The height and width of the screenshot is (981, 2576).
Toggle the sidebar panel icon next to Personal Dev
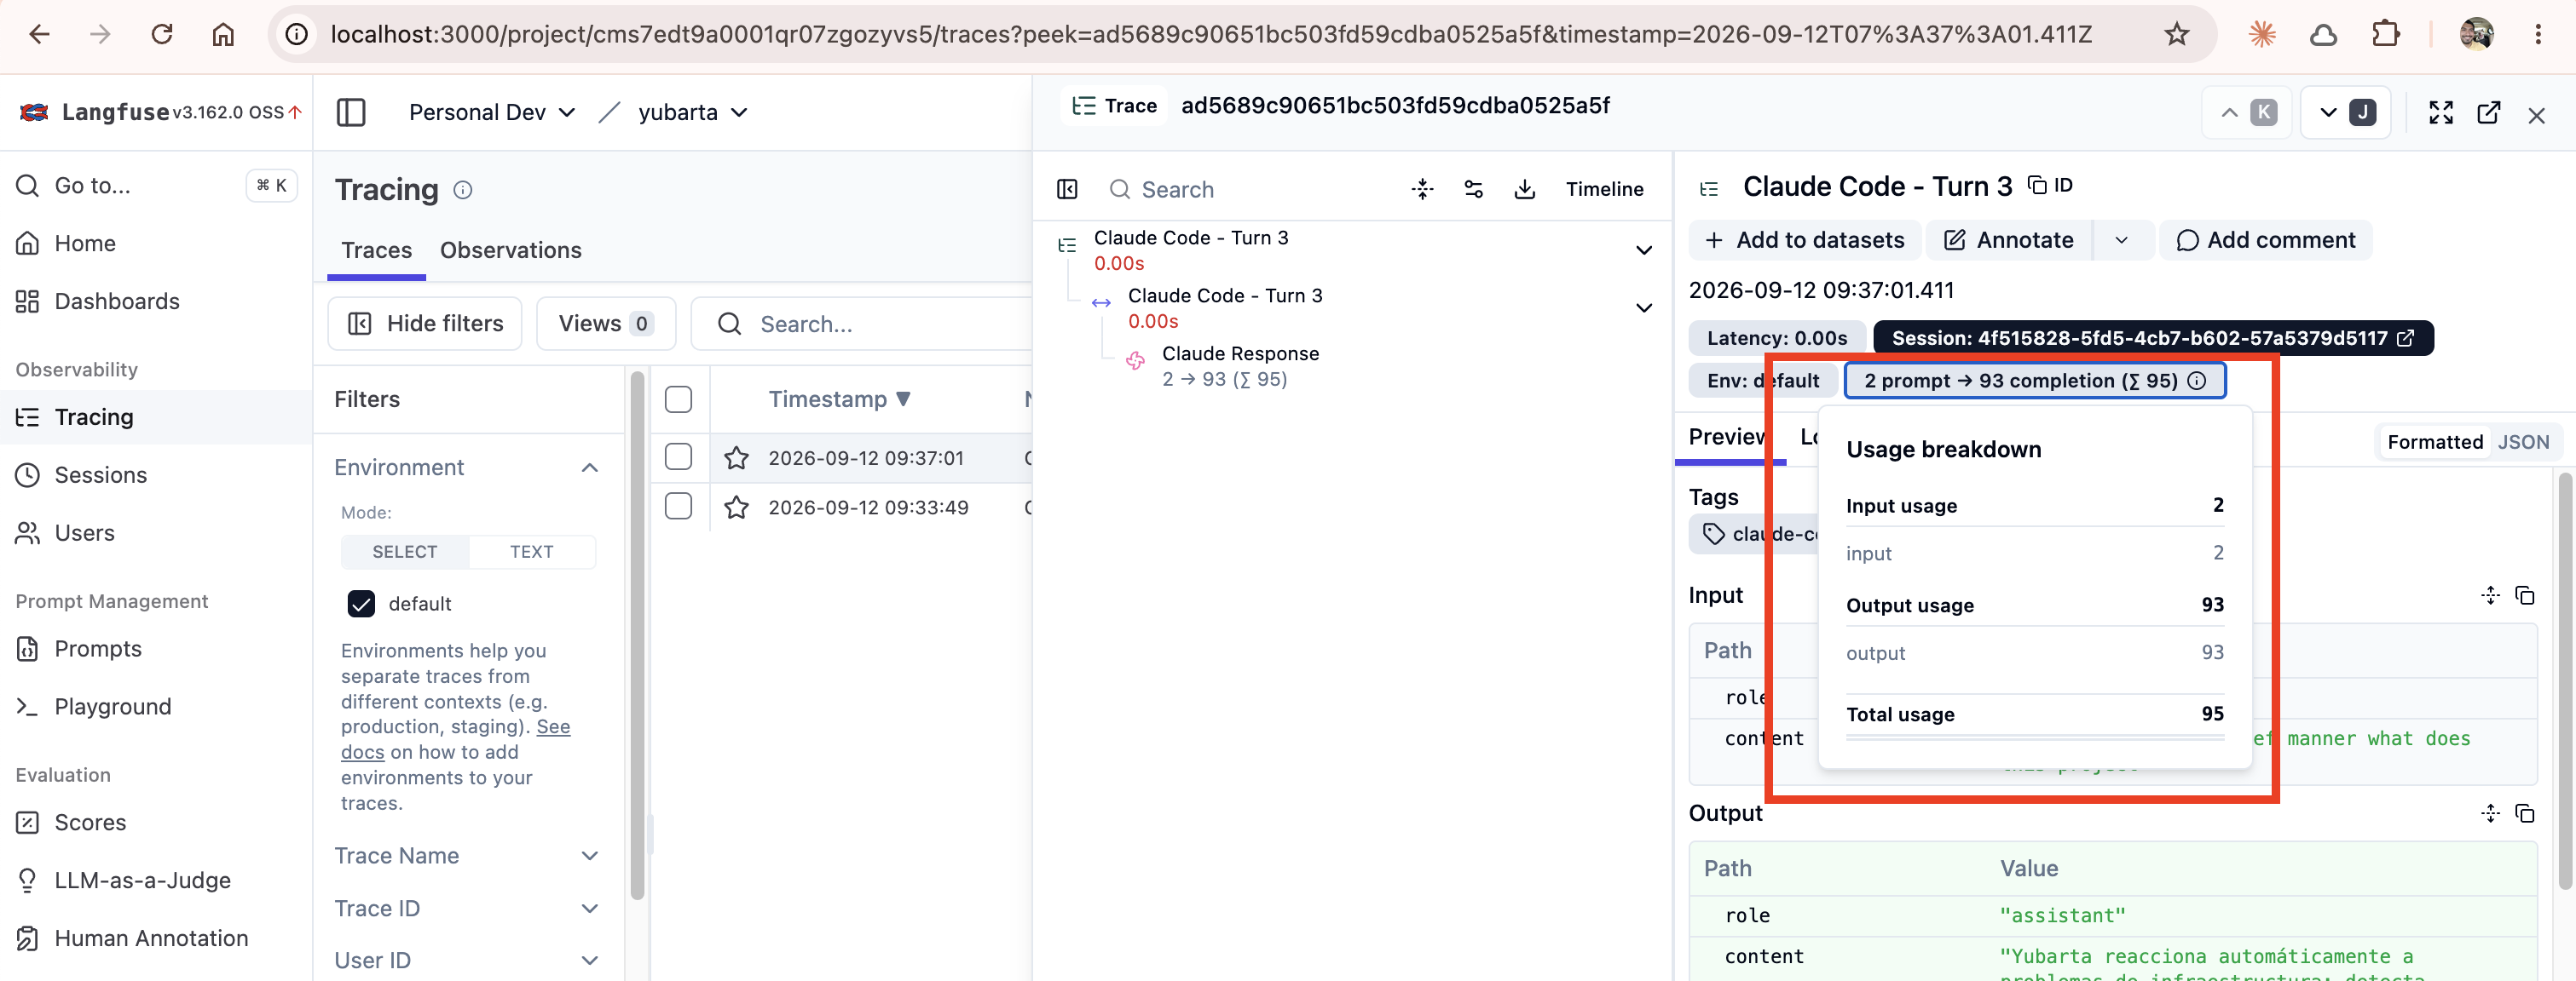pos(351,112)
